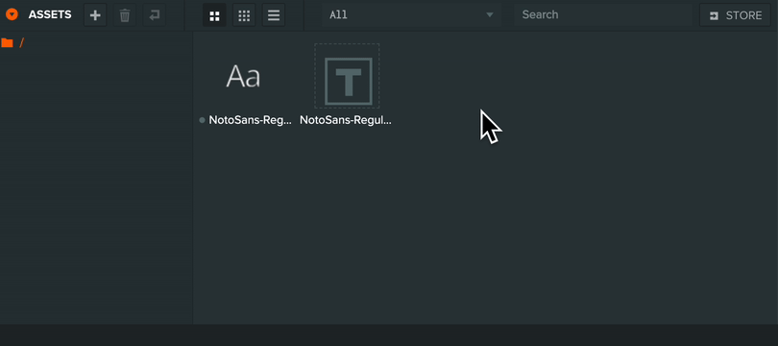Screen dimensions: 778x346
Task: Select the T source font thumbnail
Action: coord(348,76)
